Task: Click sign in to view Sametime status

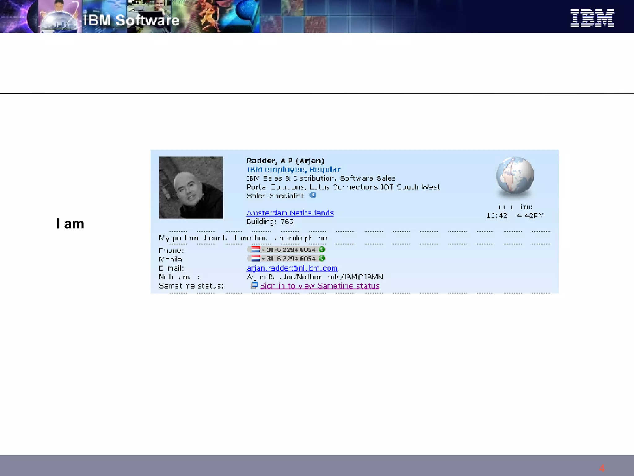Action: pos(320,286)
